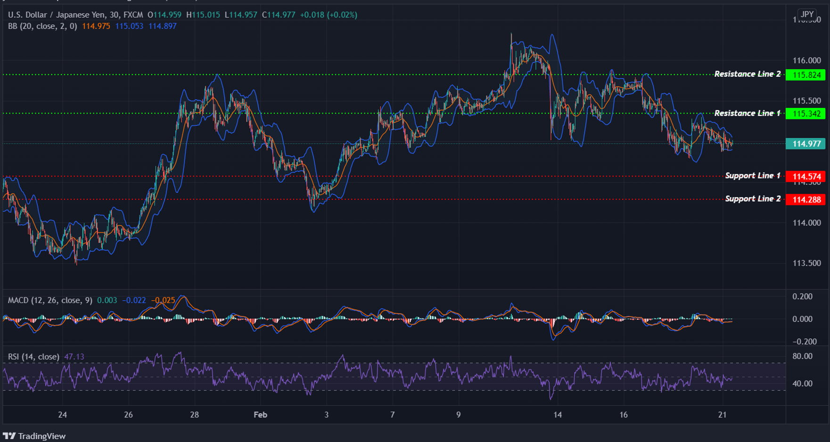Click the current price tag 114.977
This screenshot has height=442, width=830.
point(806,144)
